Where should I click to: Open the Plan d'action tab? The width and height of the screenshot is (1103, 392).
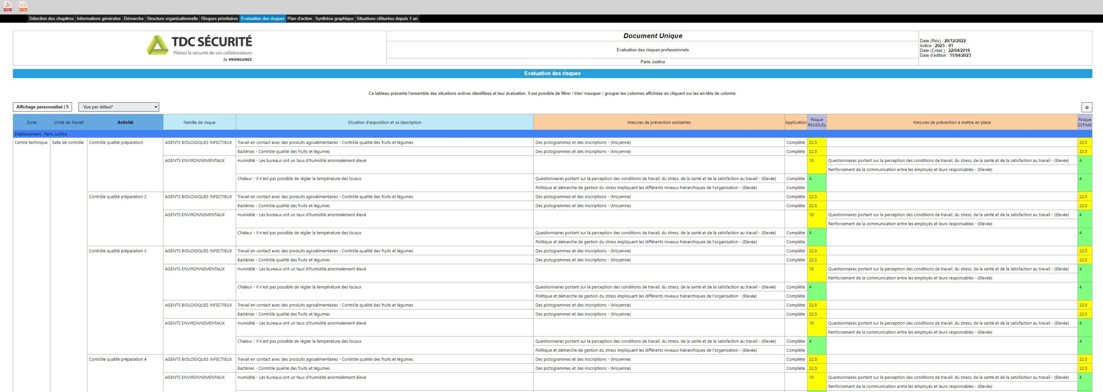point(300,19)
